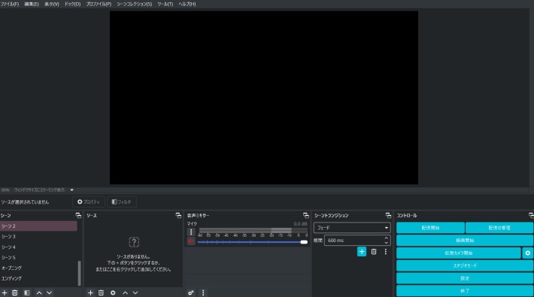
Task: Open the フェード transition dropdown
Action: pos(352,228)
